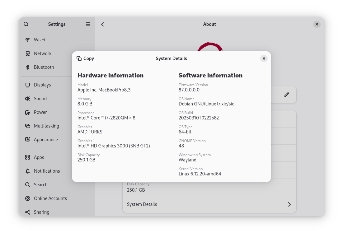Click the Hardware Information heading

(x=110, y=76)
